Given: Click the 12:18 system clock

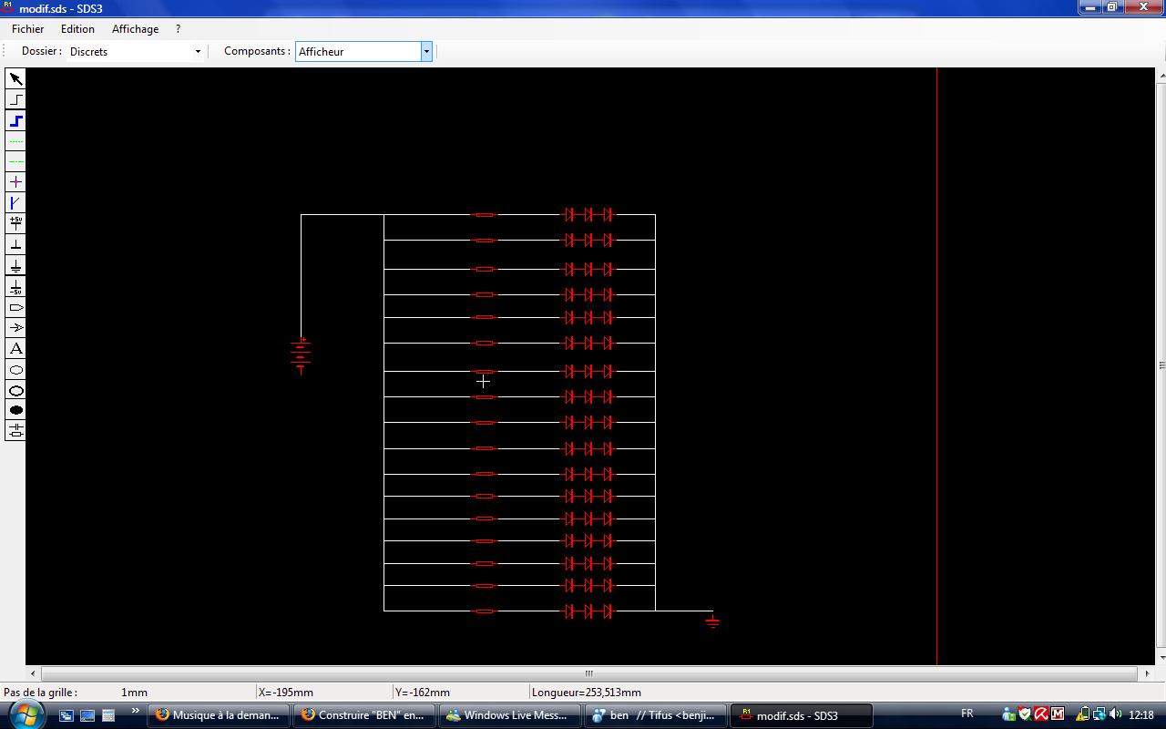Looking at the screenshot, I should (x=1141, y=715).
